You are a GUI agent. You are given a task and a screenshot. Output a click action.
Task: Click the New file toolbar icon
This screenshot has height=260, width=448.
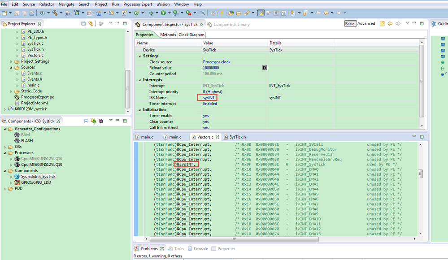[4, 13]
